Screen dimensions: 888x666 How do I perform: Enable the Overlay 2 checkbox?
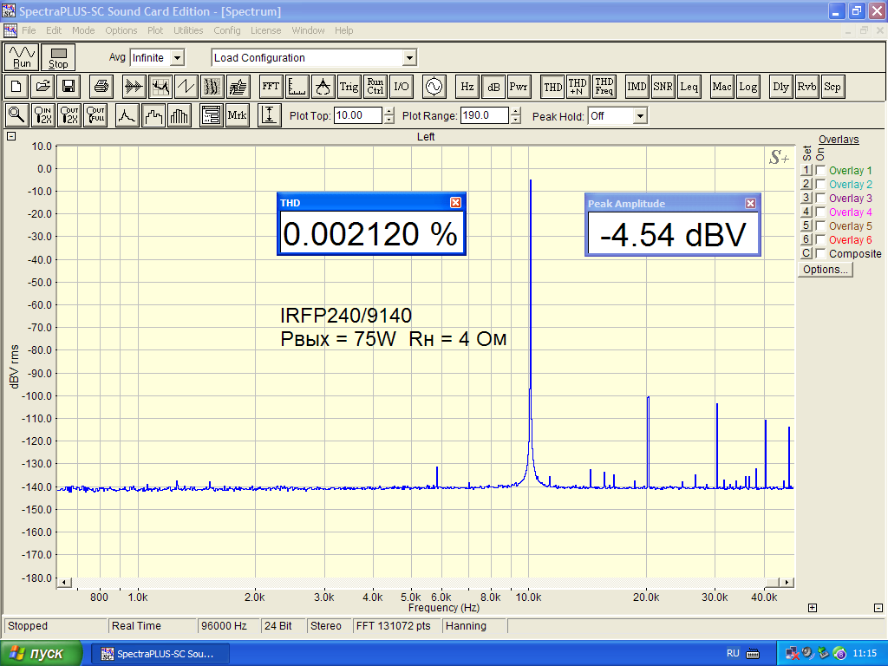pyautogui.click(x=820, y=184)
